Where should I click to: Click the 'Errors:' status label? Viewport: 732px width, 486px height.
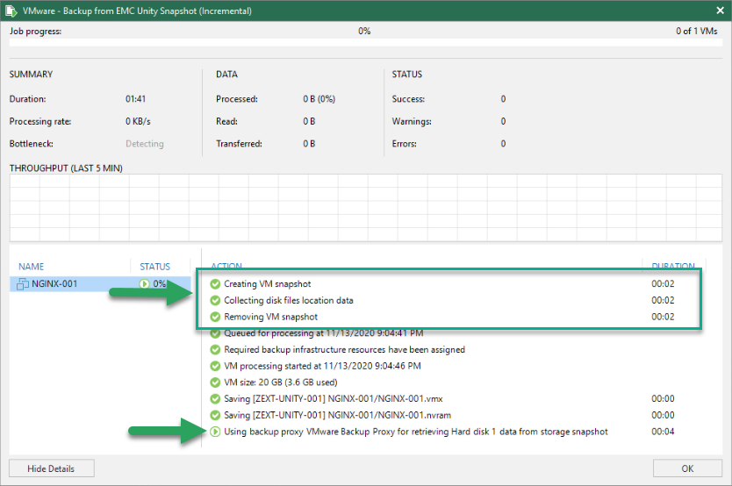405,144
